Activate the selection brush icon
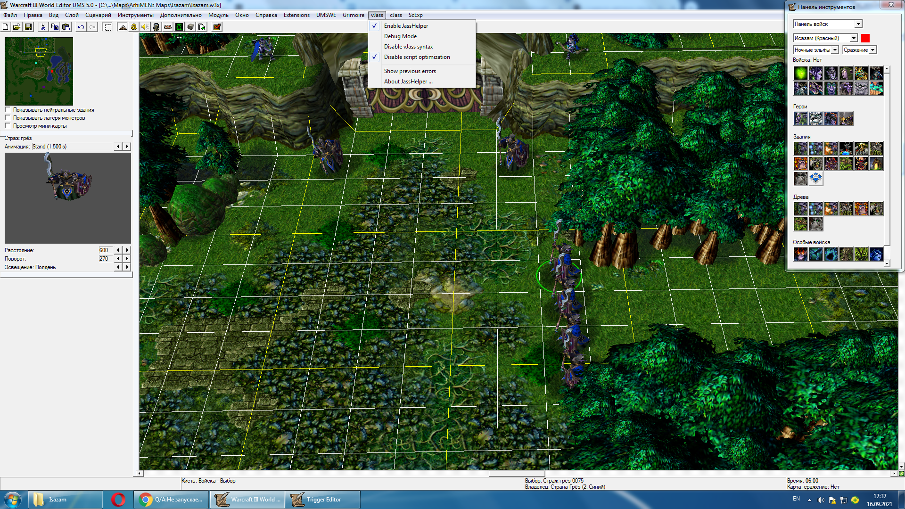Image resolution: width=905 pixels, height=509 pixels. click(108, 27)
